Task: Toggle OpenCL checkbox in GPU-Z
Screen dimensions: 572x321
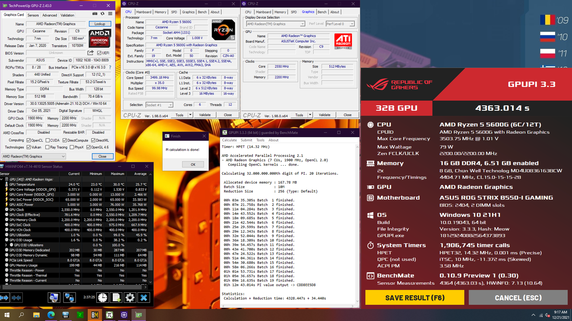Action: 29,140
